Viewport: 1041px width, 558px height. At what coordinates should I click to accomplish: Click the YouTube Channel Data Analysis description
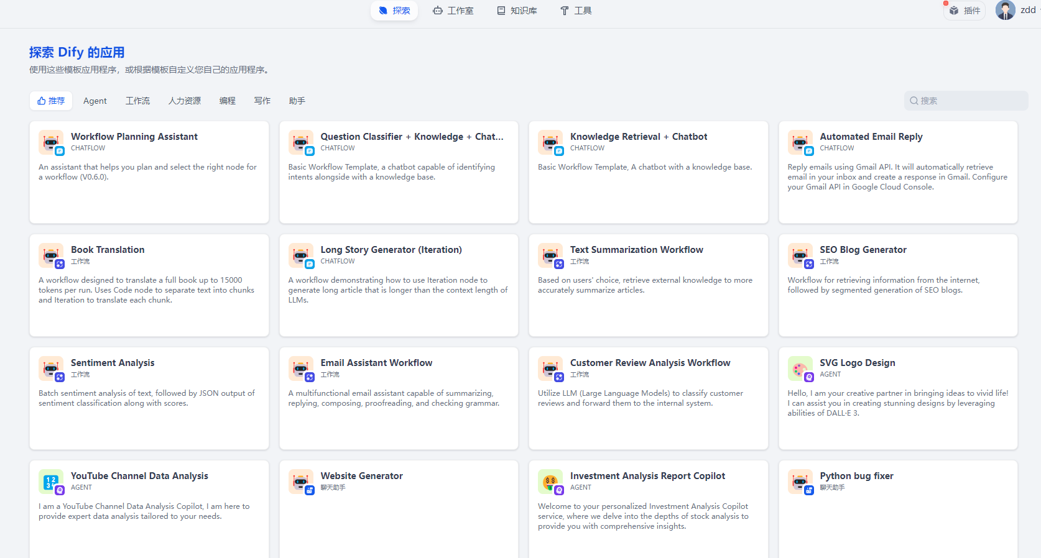coord(144,511)
